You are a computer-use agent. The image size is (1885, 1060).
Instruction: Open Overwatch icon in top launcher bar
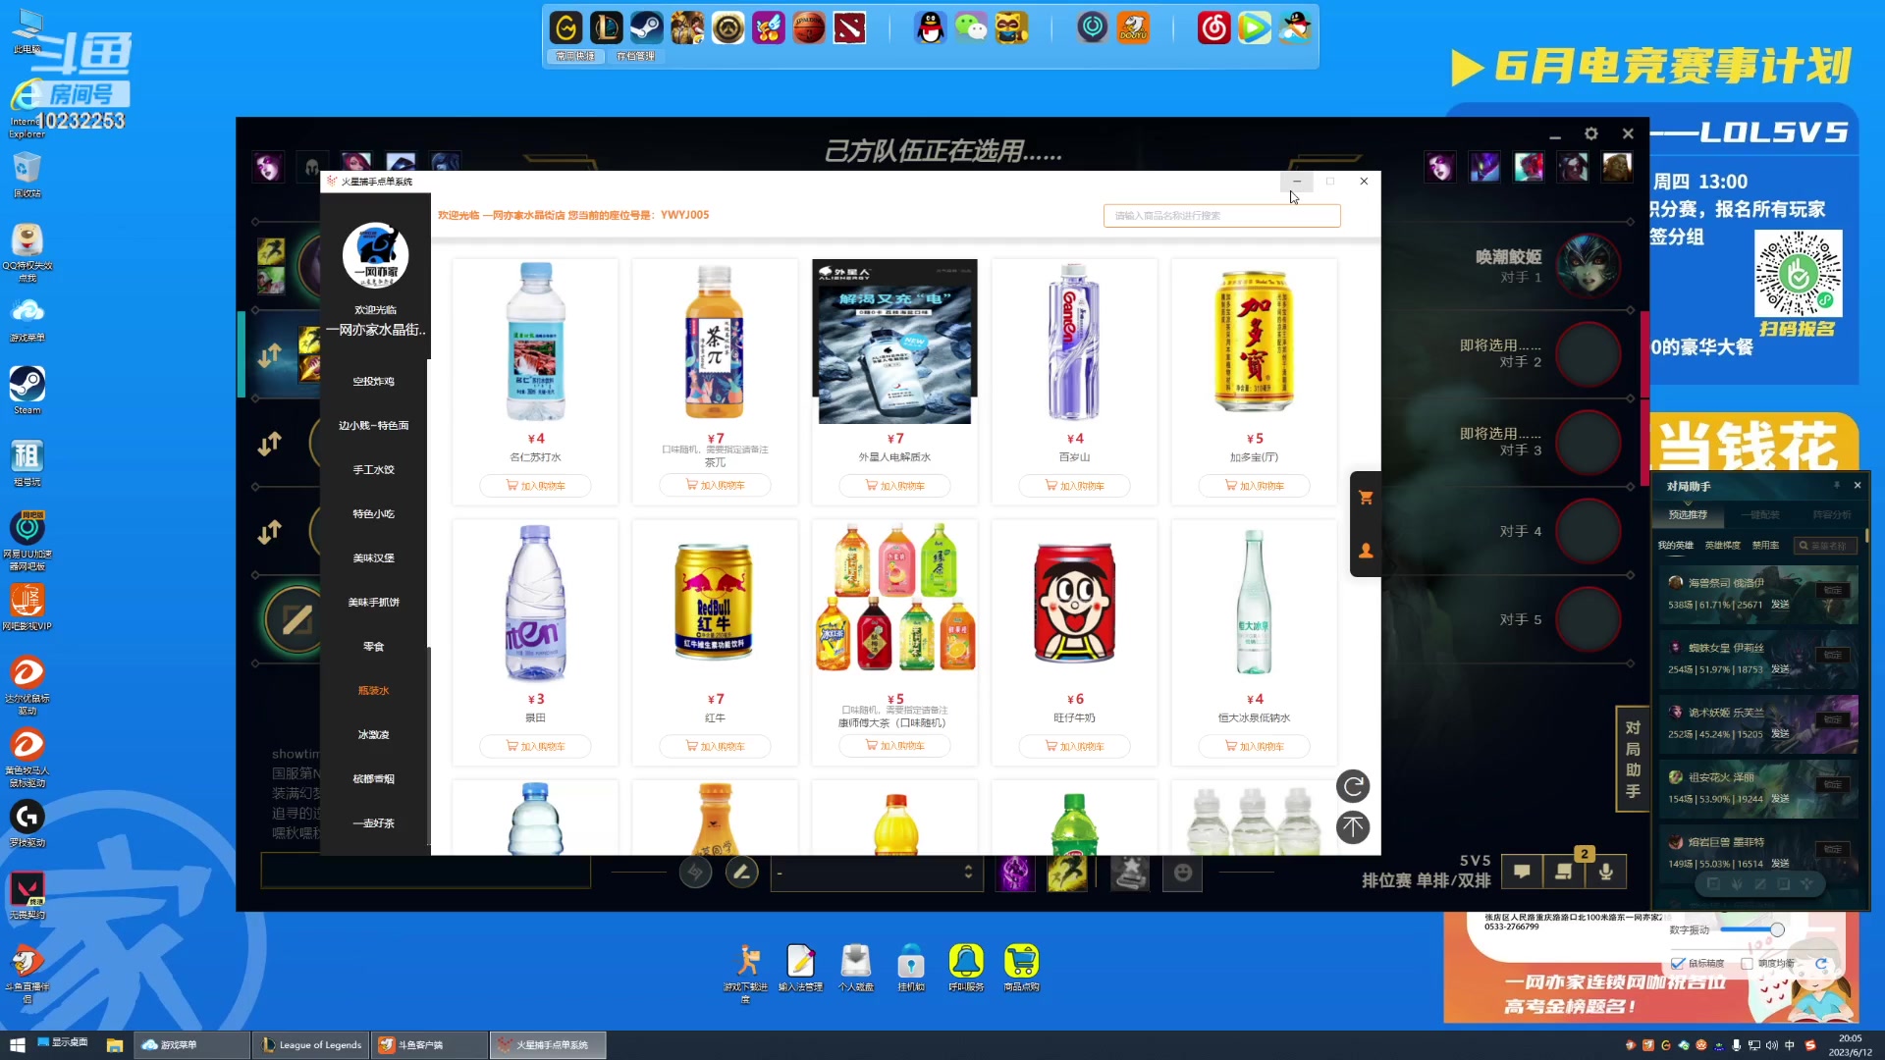(727, 27)
